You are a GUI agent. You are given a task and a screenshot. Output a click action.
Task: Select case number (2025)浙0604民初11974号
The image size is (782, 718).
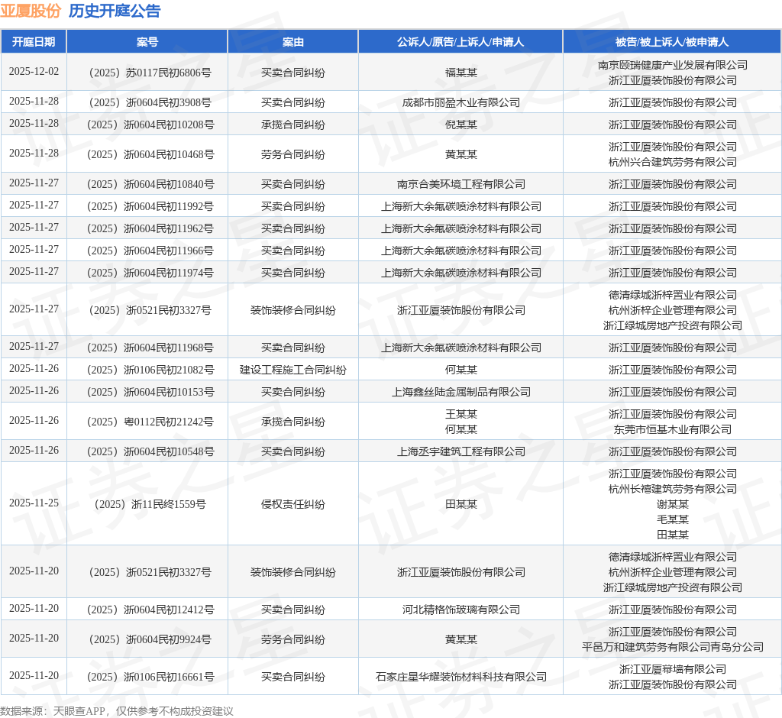[x=150, y=273]
